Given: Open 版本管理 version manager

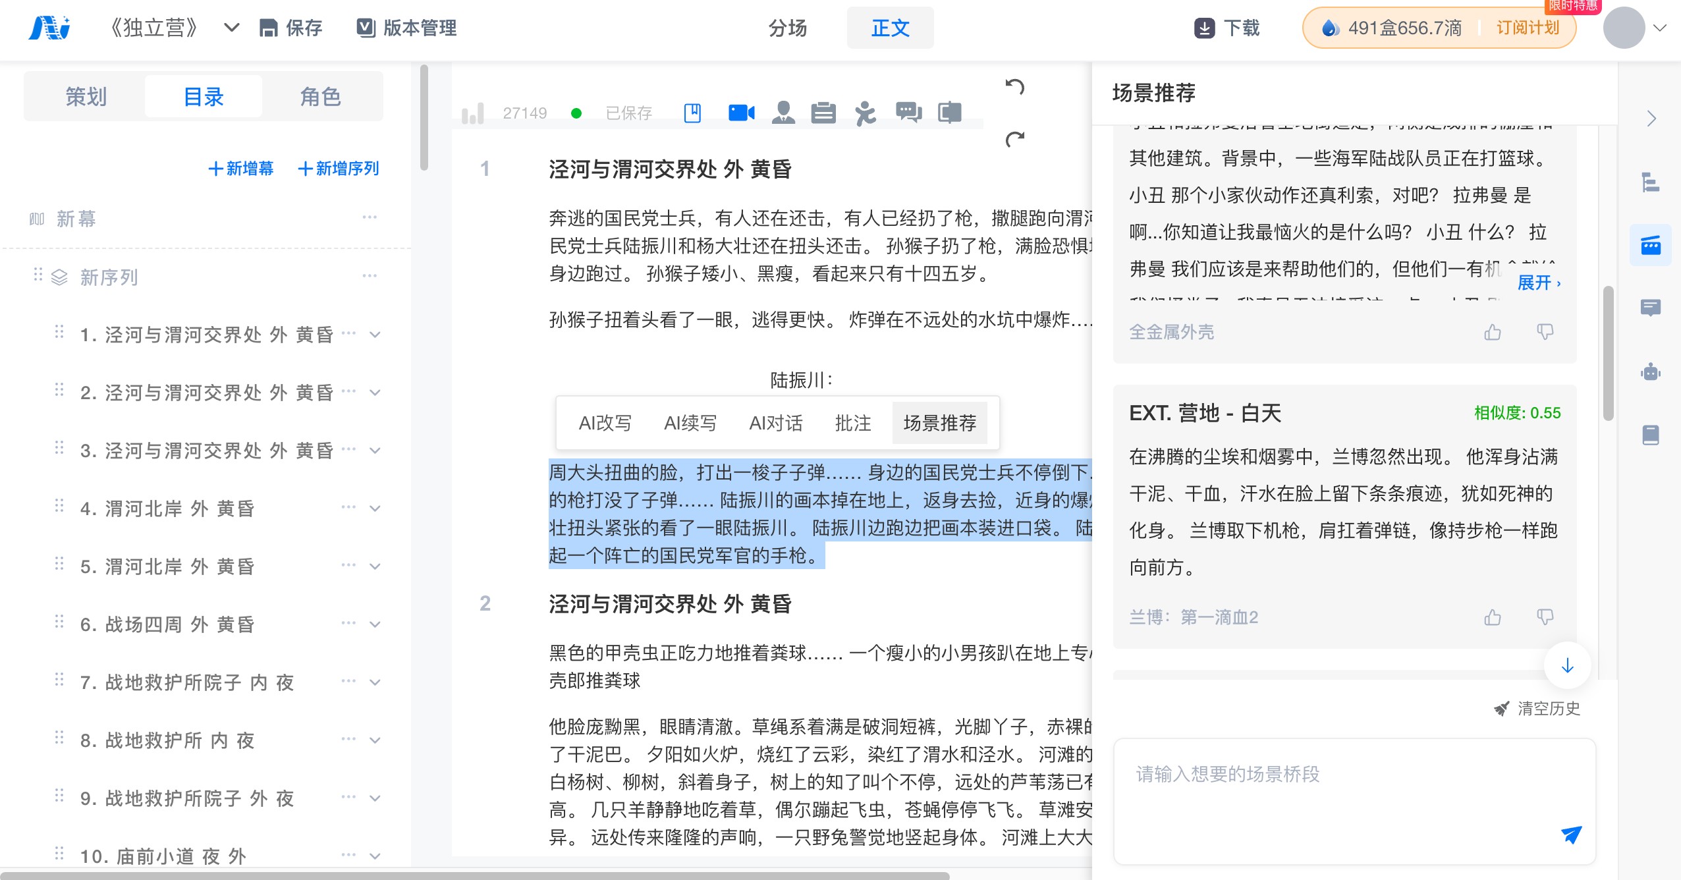Looking at the screenshot, I should pyautogui.click(x=406, y=28).
